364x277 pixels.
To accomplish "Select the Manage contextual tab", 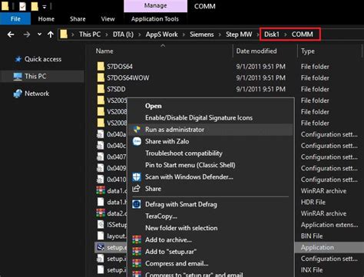I will click(155, 5).
